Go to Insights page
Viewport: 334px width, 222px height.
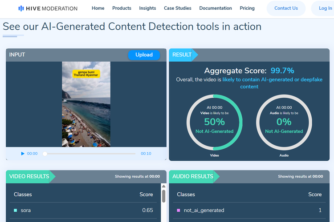coord(147,8)
